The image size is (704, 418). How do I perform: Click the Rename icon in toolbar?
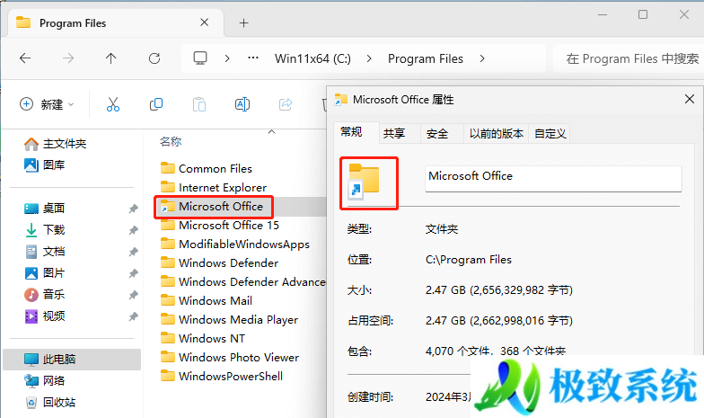[242, 104]
